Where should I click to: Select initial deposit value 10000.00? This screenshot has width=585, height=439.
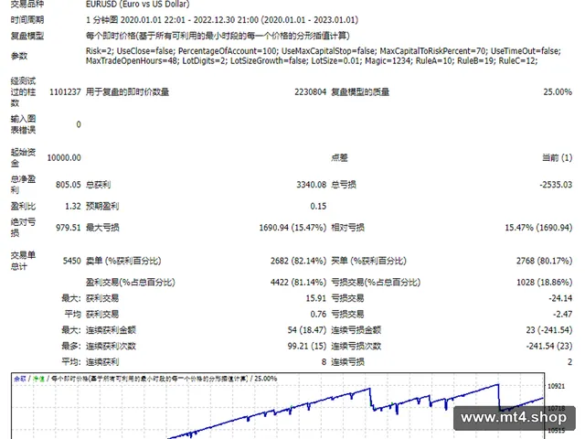(x=64, y=158)
